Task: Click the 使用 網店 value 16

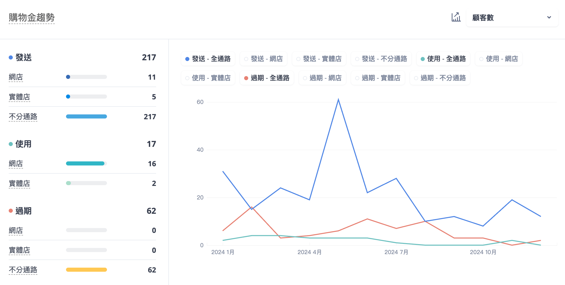Action: coord(152,164)
